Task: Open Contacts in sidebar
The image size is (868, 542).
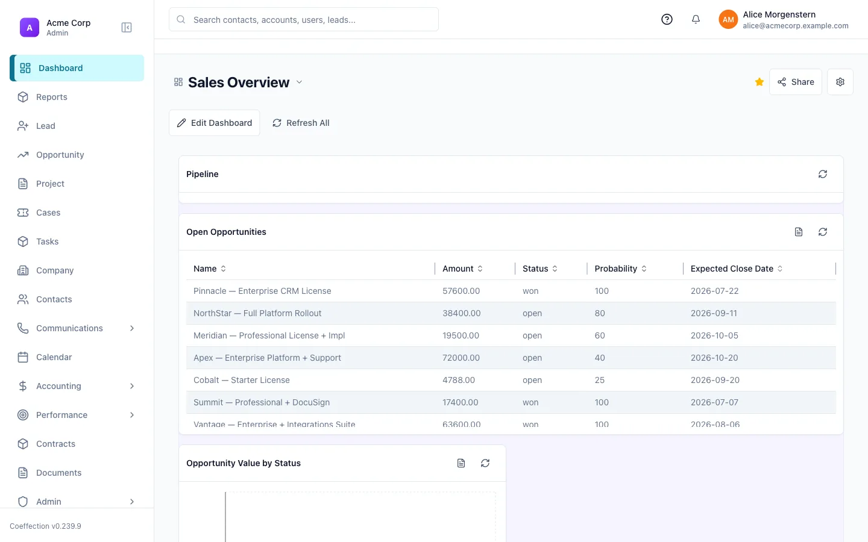Action: click(77, 299)
